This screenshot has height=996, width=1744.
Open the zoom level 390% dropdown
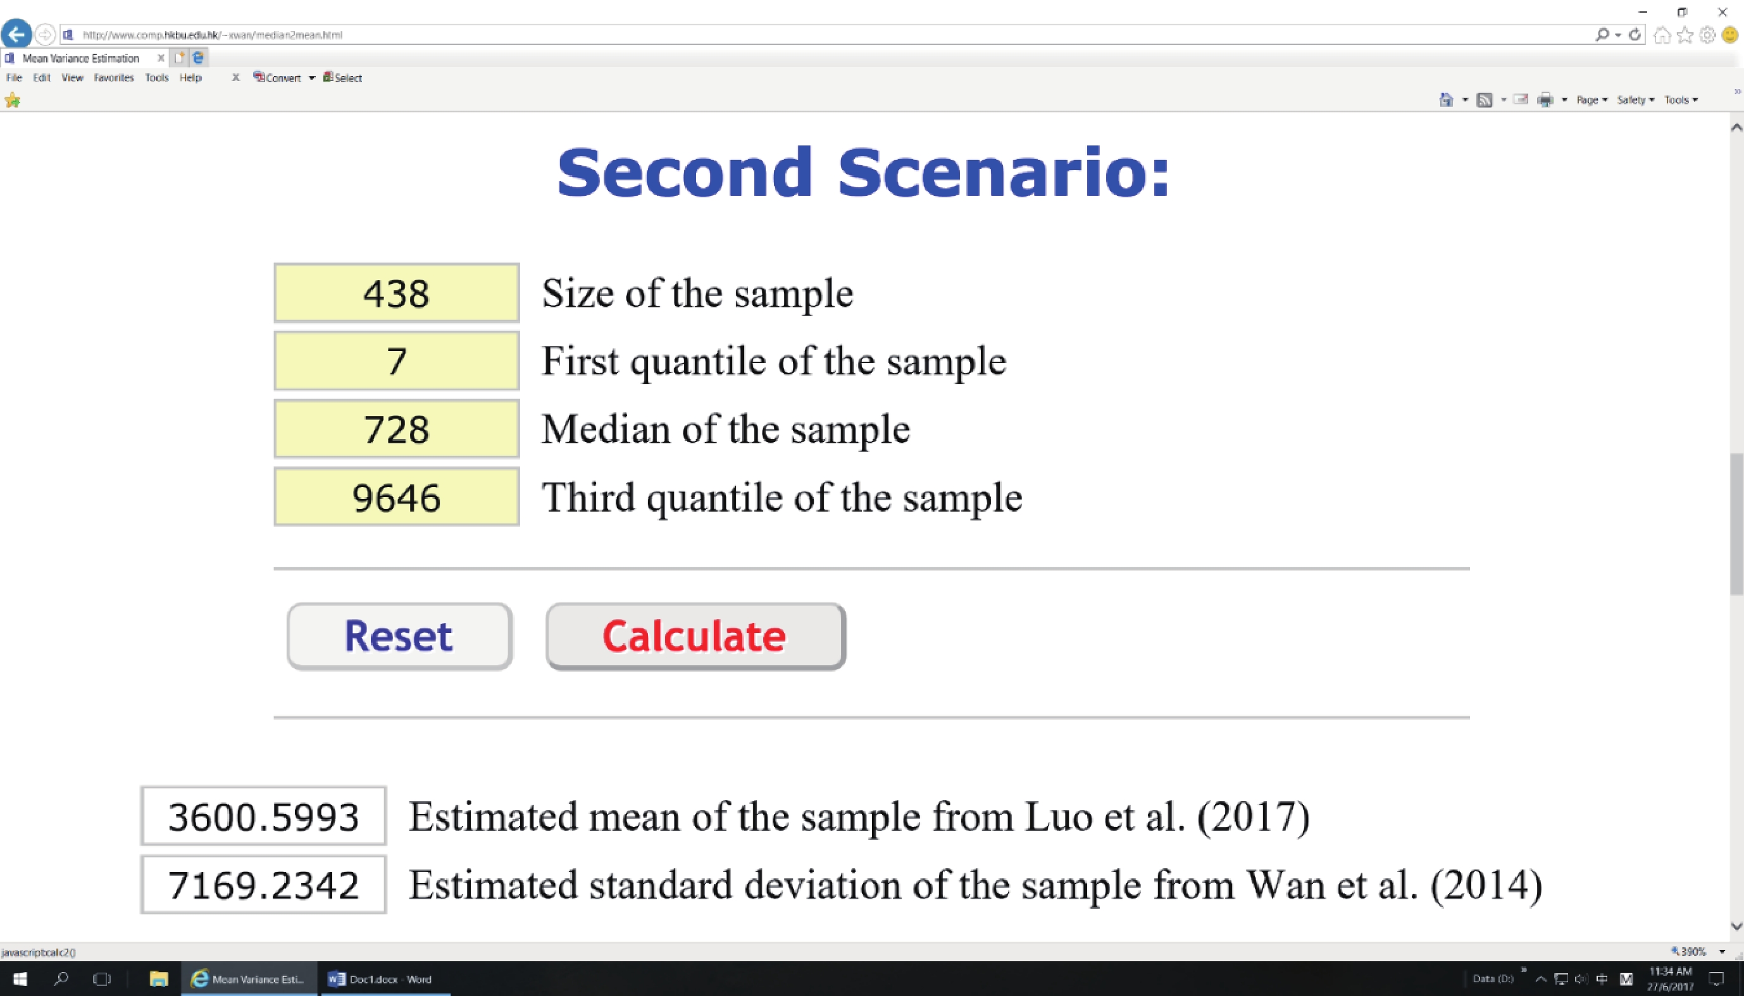pyautogui.click(x=1722, y=952)
